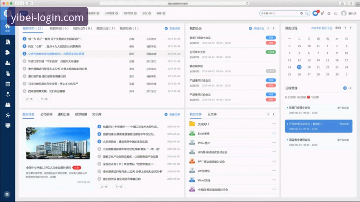Select day 20 in the calendar

[309, 67]
